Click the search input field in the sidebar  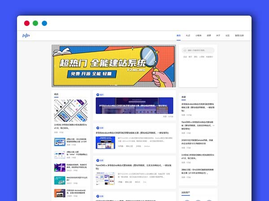198,50
